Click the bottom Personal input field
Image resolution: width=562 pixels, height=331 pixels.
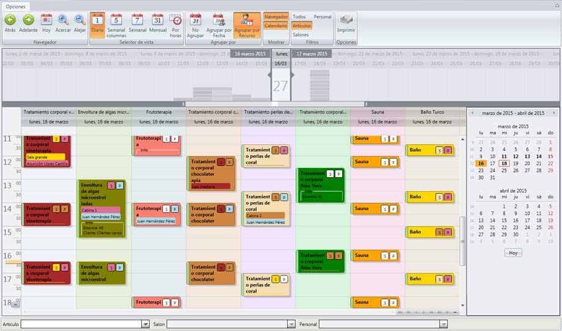point(379,324)
